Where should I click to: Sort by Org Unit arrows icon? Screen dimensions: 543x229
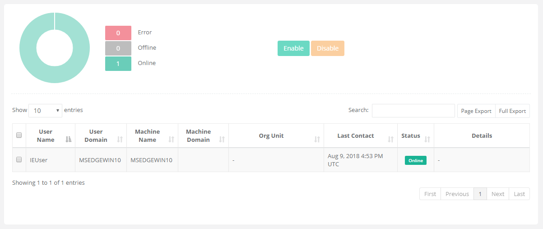(x=317, y=140)
